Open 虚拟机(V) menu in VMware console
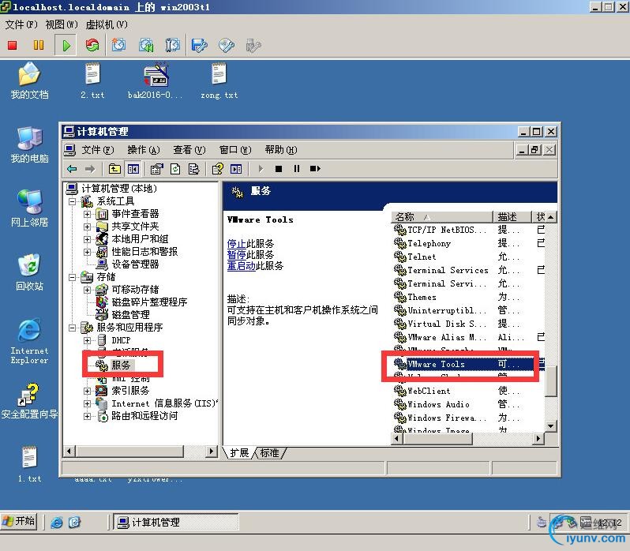Image resolution: width=630 pixels, height=551 pixels. pyautogui.click(x=107, y=25)
